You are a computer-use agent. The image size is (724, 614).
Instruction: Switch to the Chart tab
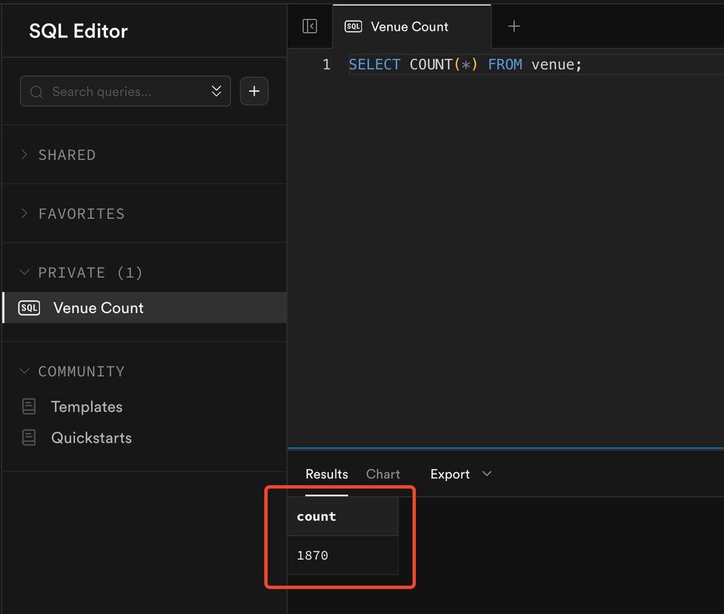(x=383, y=474)
